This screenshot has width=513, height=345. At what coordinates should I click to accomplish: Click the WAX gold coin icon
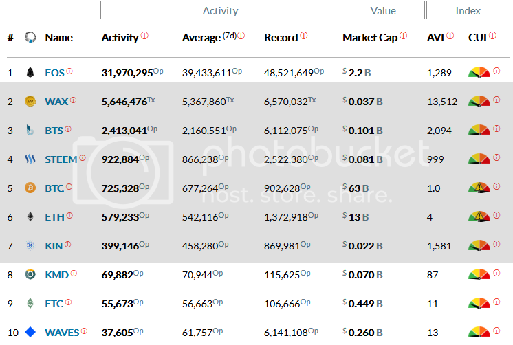[30, 101]
